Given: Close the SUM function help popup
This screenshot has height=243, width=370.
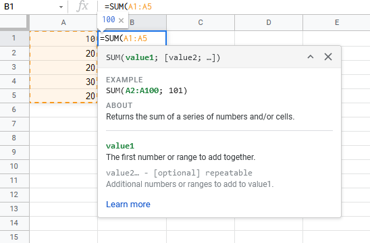Looking at the screenshot, I should 328,57.
